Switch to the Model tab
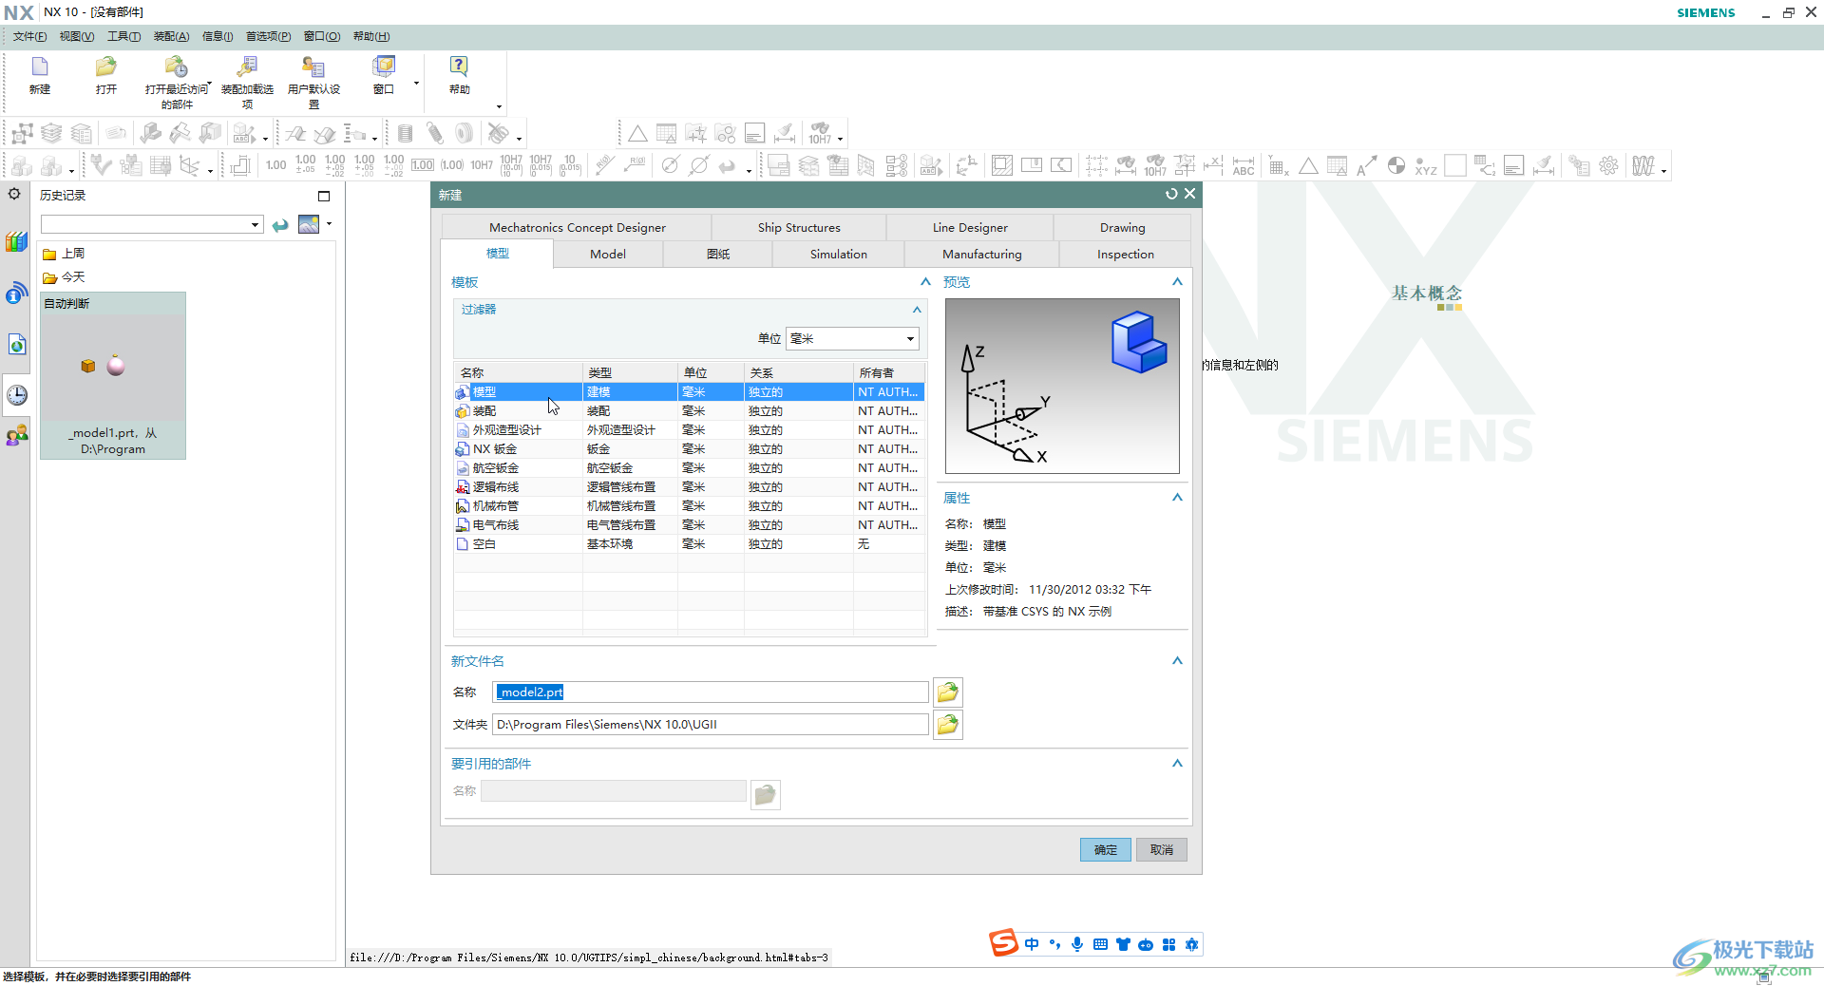This screenshot has height=986, width=1824. (x=608, y=255)
